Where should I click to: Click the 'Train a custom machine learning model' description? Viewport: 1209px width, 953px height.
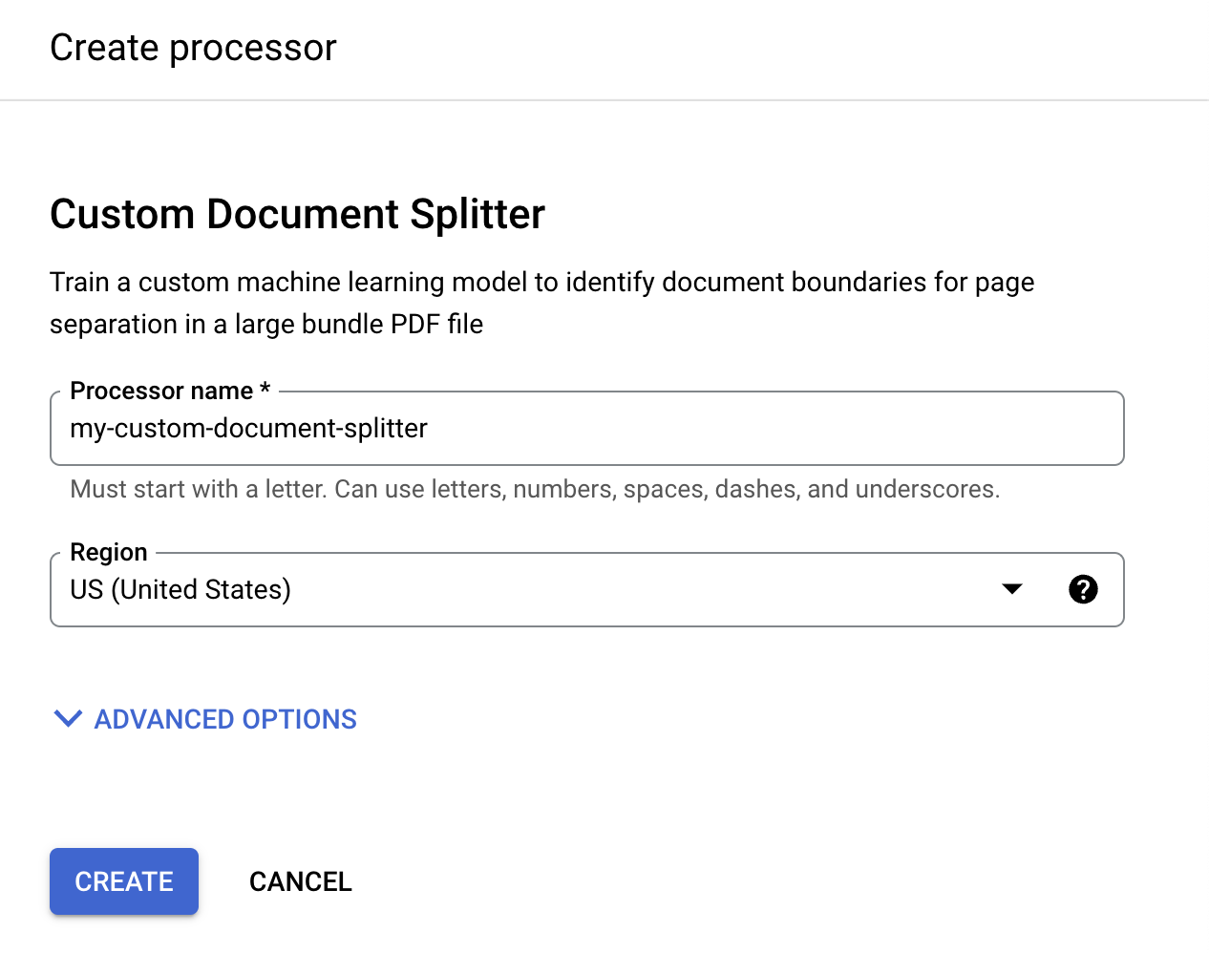(x=541, y=283)
